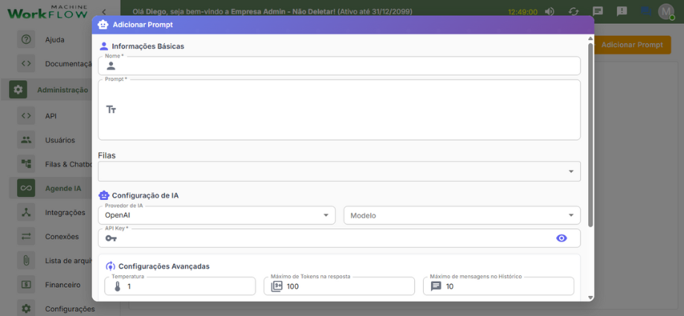
Task: Mute sound with the speaker icon
Action: 549,12
